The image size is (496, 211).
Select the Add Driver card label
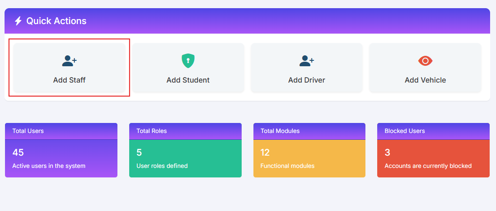306,80
